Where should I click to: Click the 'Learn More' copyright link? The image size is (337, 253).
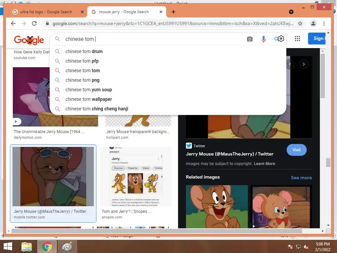264,163
